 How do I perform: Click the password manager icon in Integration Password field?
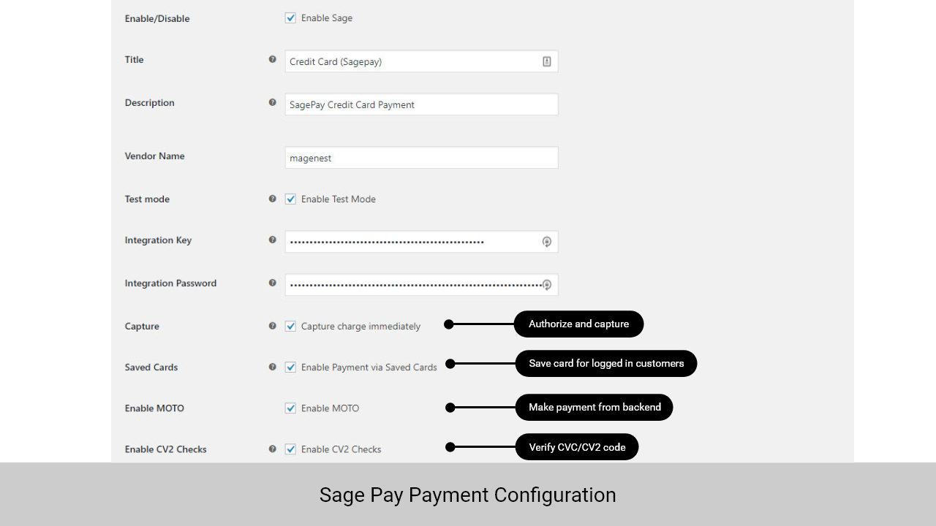(546, 285)
